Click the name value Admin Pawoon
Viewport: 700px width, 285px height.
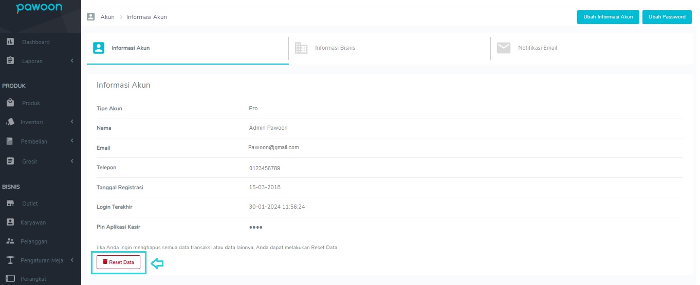pyautogui.click(x=268, y=128)
